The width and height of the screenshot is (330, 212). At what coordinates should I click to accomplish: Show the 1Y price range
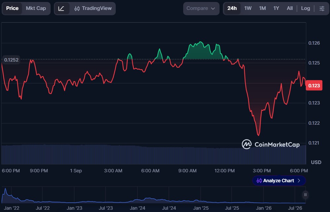pyautogui.click(x=276, y=8)
